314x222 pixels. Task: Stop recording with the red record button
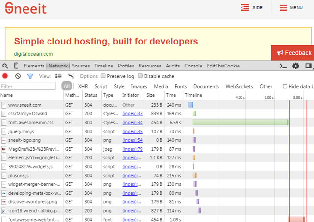click(x=5, y=76)
